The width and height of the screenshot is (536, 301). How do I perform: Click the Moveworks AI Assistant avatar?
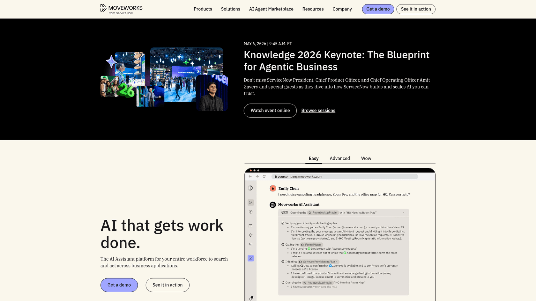tap(273, 205)
